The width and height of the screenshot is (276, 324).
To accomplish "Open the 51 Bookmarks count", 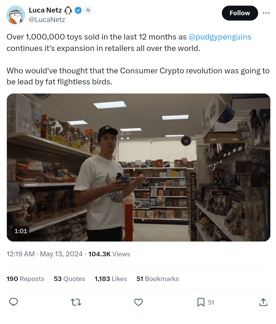I will 158,279.
